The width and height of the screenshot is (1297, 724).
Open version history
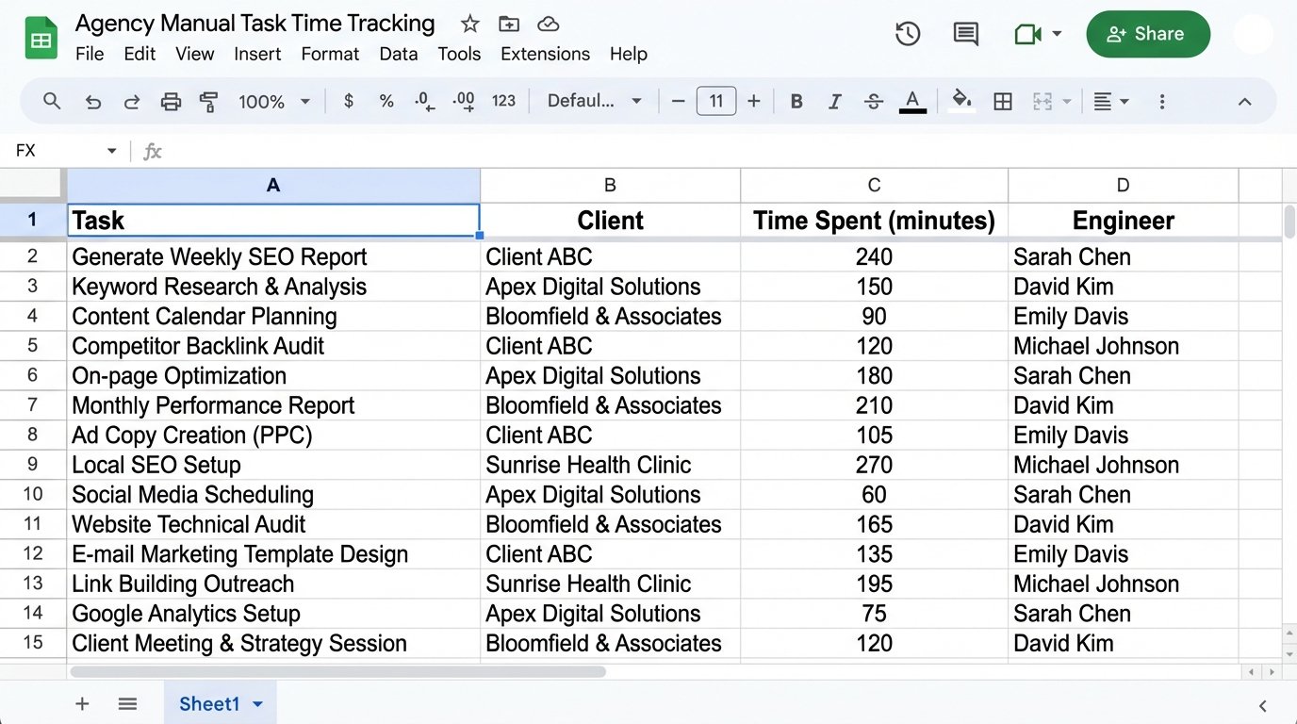(907, 33)
